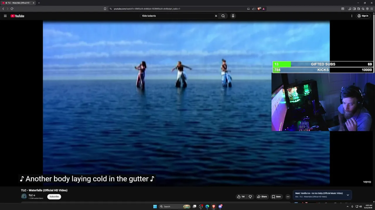Open volume control speaker icon

[x=360, y=206]
